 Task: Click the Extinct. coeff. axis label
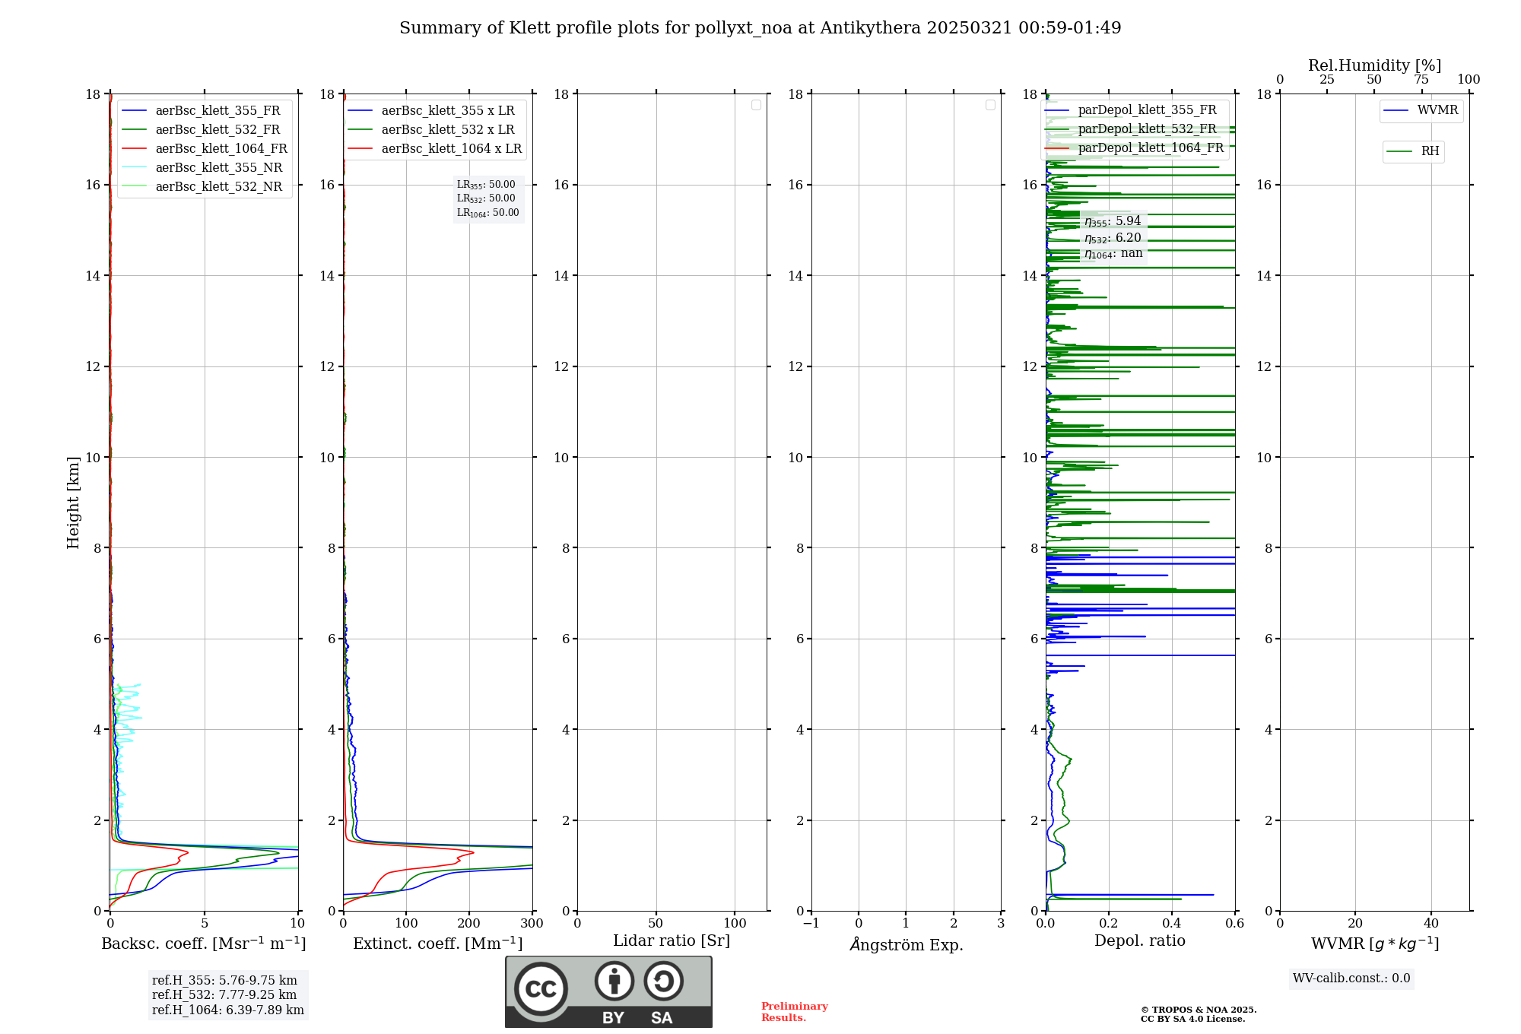[438, 944]
